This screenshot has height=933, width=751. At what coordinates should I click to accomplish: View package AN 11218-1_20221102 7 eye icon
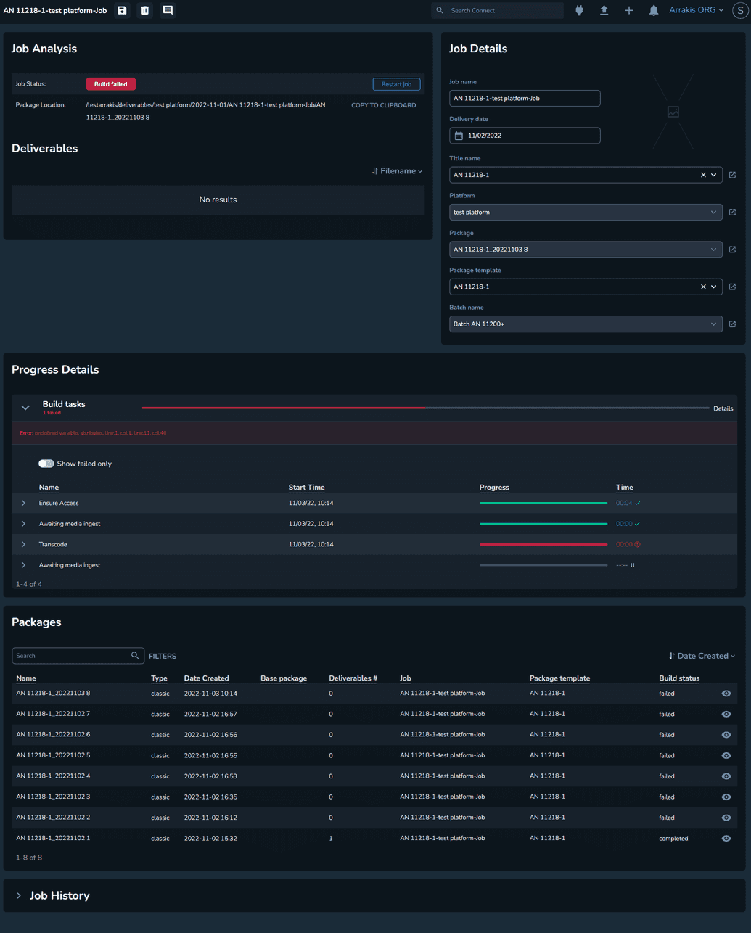tap(726, 714)
